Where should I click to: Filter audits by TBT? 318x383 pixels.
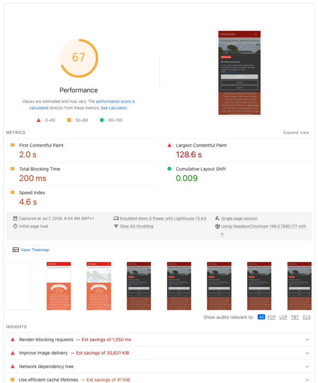pyautogui.click(x=295, y=317)
